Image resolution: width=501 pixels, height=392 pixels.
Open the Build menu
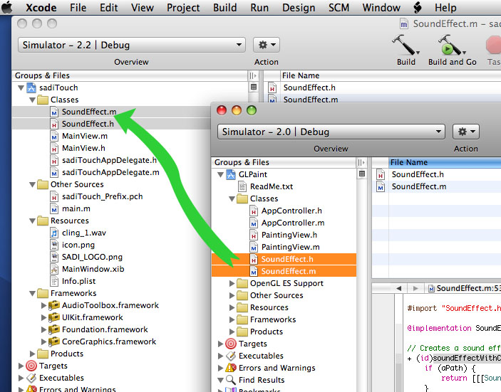tap(225, 7)
